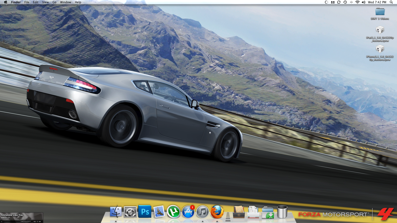Launch Firefox from the Dock
The width and height of the screenshot is (397, 223).
[217, 212]
